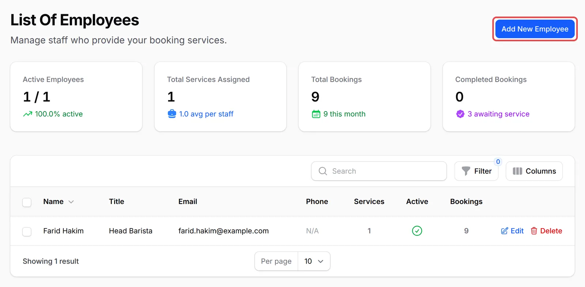Click the trash icon in Farid Hakim's row
The width and height of the screenshot is (585, 287).
click(534, 231)
